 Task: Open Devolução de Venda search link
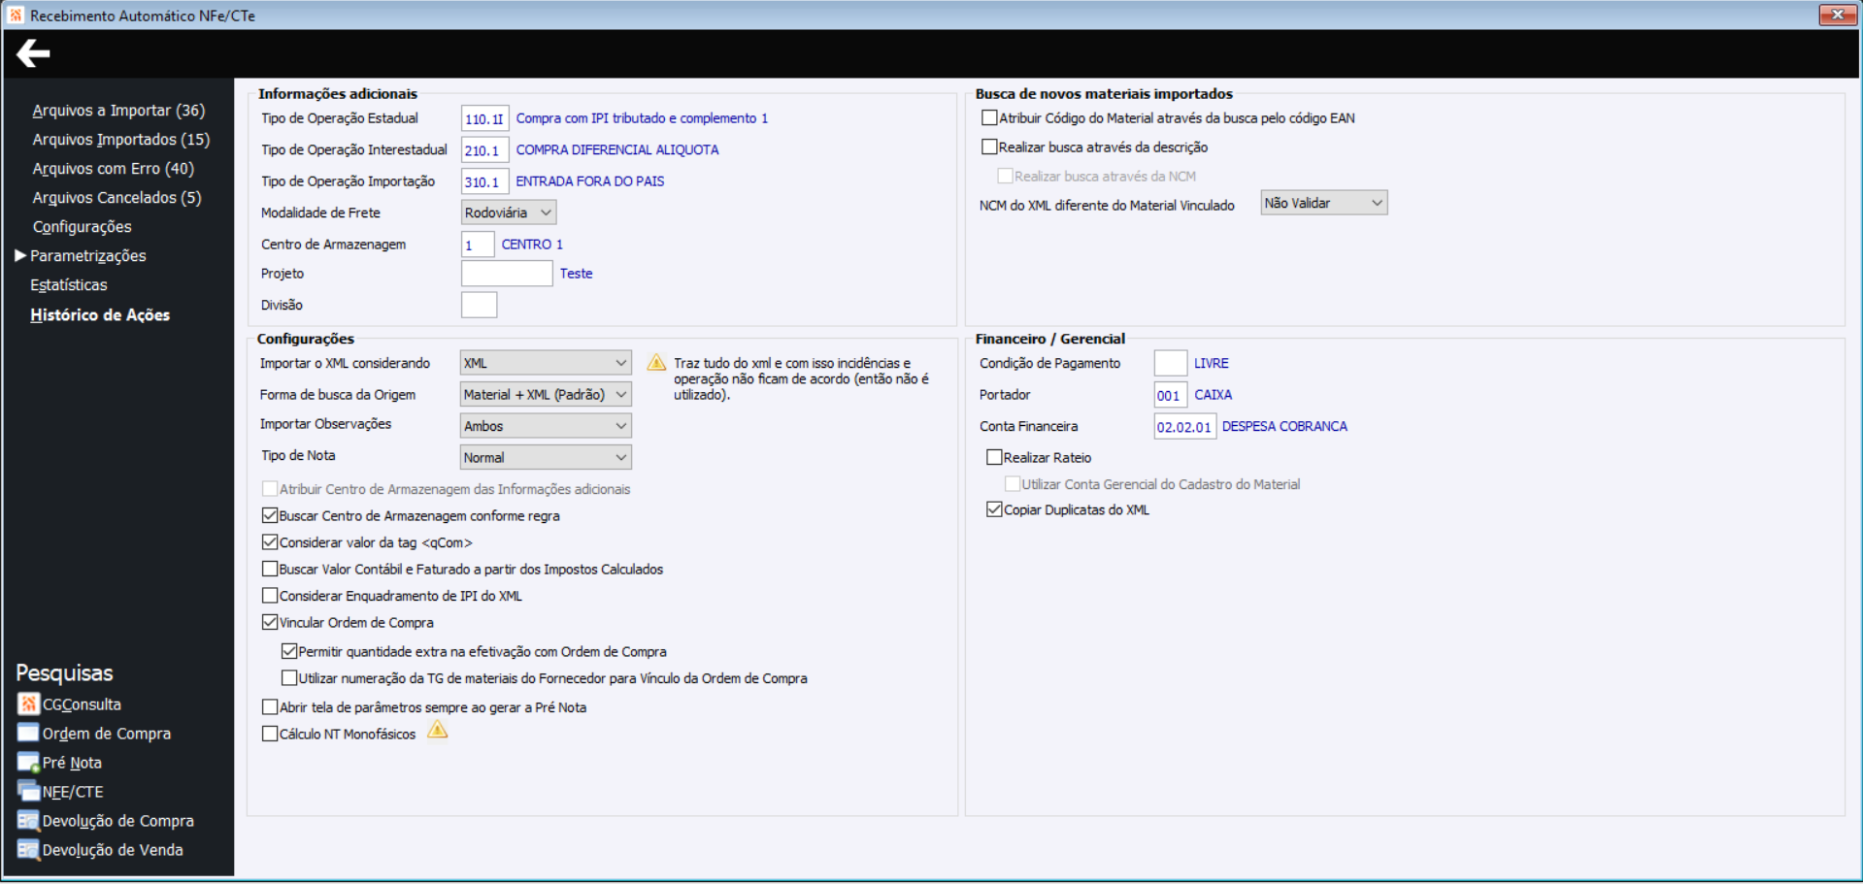click(x=113, y=850)
